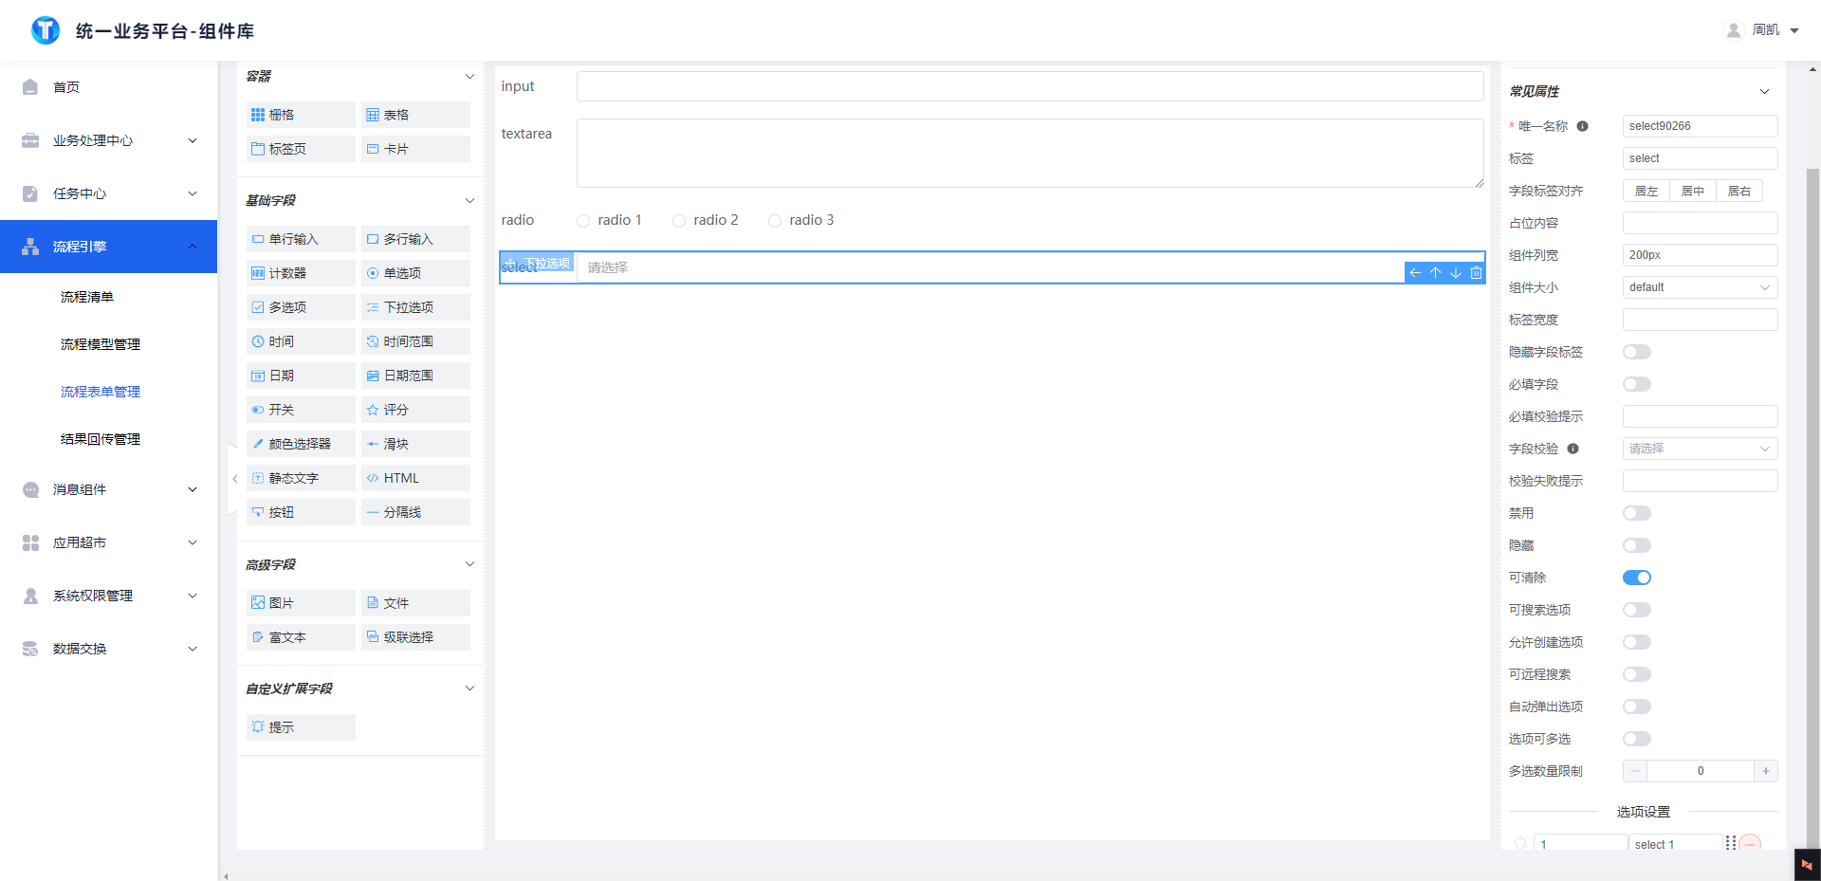This screenshot has width=1821, height=881.
Task: Add the 卡片 card component
Action: [415, 149]
